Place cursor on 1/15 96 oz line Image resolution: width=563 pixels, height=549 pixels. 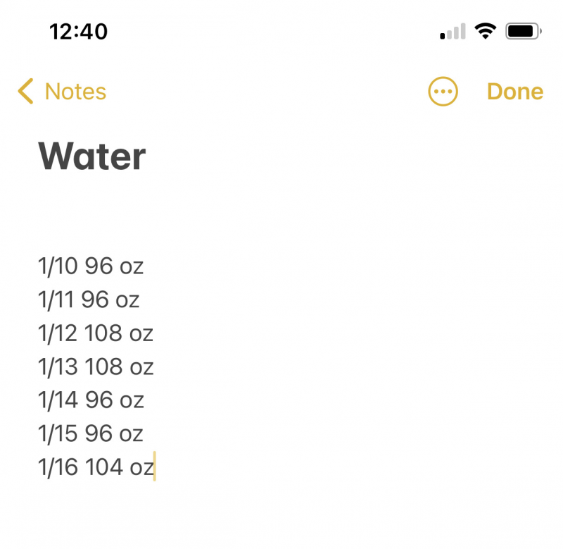(x=91, y=433)
